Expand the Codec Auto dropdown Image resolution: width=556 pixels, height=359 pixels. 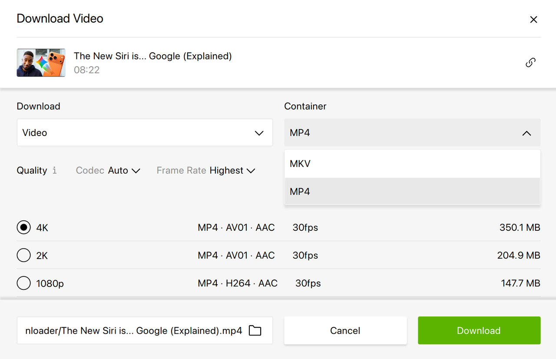coord(124,170)
